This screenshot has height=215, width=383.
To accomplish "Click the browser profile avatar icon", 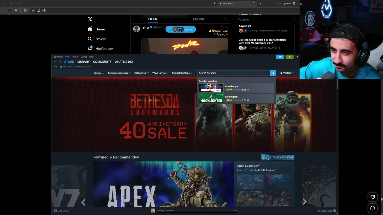I will tap(10, 10).
